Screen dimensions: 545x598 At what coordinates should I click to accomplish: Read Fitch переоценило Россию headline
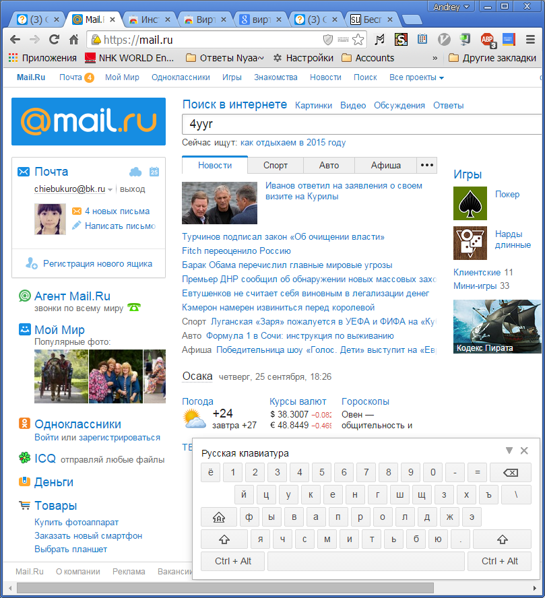pos(236,251)
